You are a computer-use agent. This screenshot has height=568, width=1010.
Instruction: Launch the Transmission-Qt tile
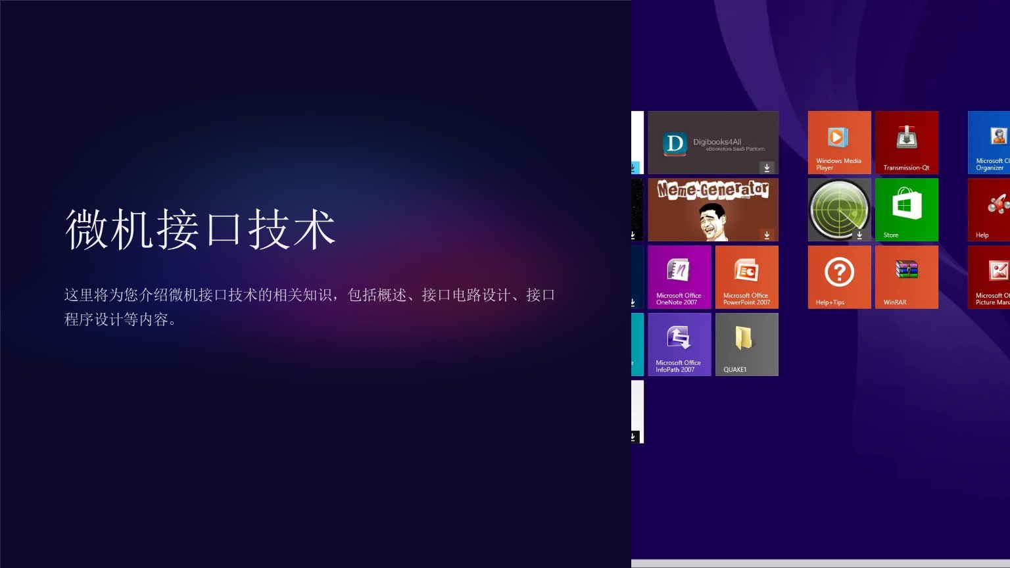[907, 143]
